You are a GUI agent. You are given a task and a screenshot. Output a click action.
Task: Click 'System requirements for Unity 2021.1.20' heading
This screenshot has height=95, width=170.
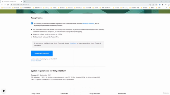click(48, 71)
